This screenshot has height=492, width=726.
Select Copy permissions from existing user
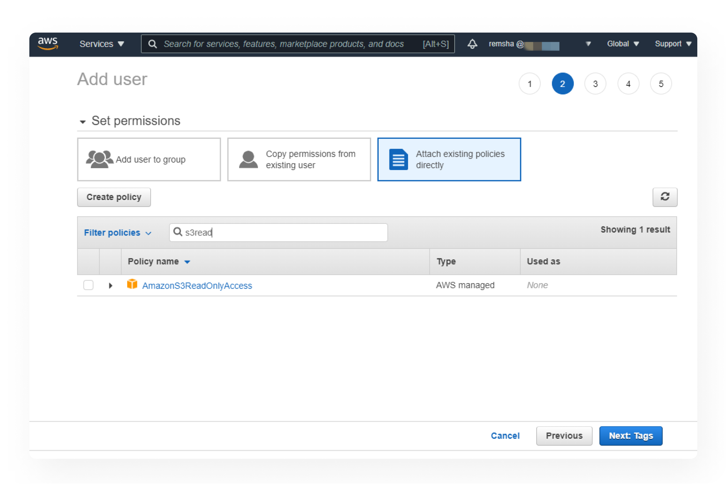pyautogui.click(x=299, y=159)
